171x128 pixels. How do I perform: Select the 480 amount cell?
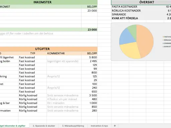point(90,99)
